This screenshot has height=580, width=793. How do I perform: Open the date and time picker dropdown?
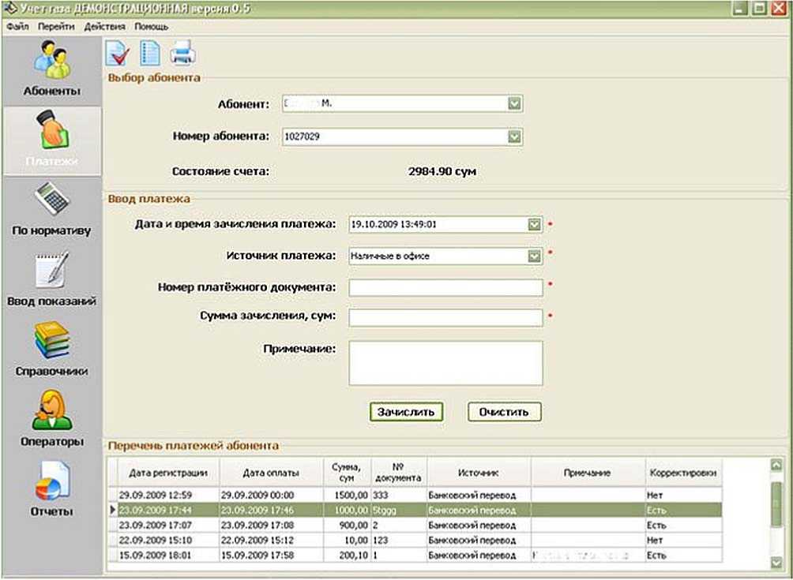click(x=535, y=225)
